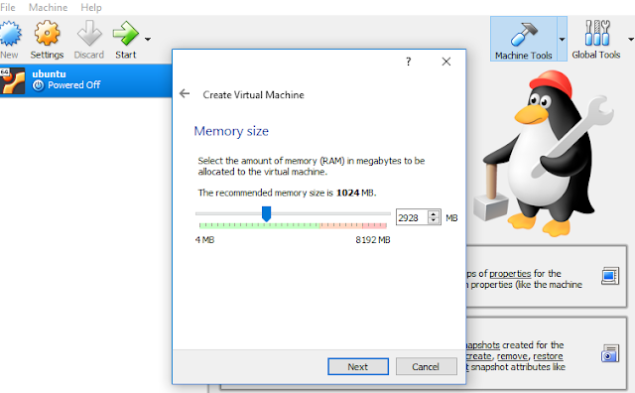The width and height of the screenshot is (635, 393).
Task: Click the green range of memory scale
Action: [x=259, y=225]
